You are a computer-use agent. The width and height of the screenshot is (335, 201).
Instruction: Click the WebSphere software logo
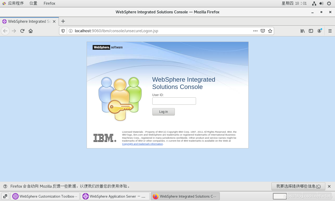point(108,47)
